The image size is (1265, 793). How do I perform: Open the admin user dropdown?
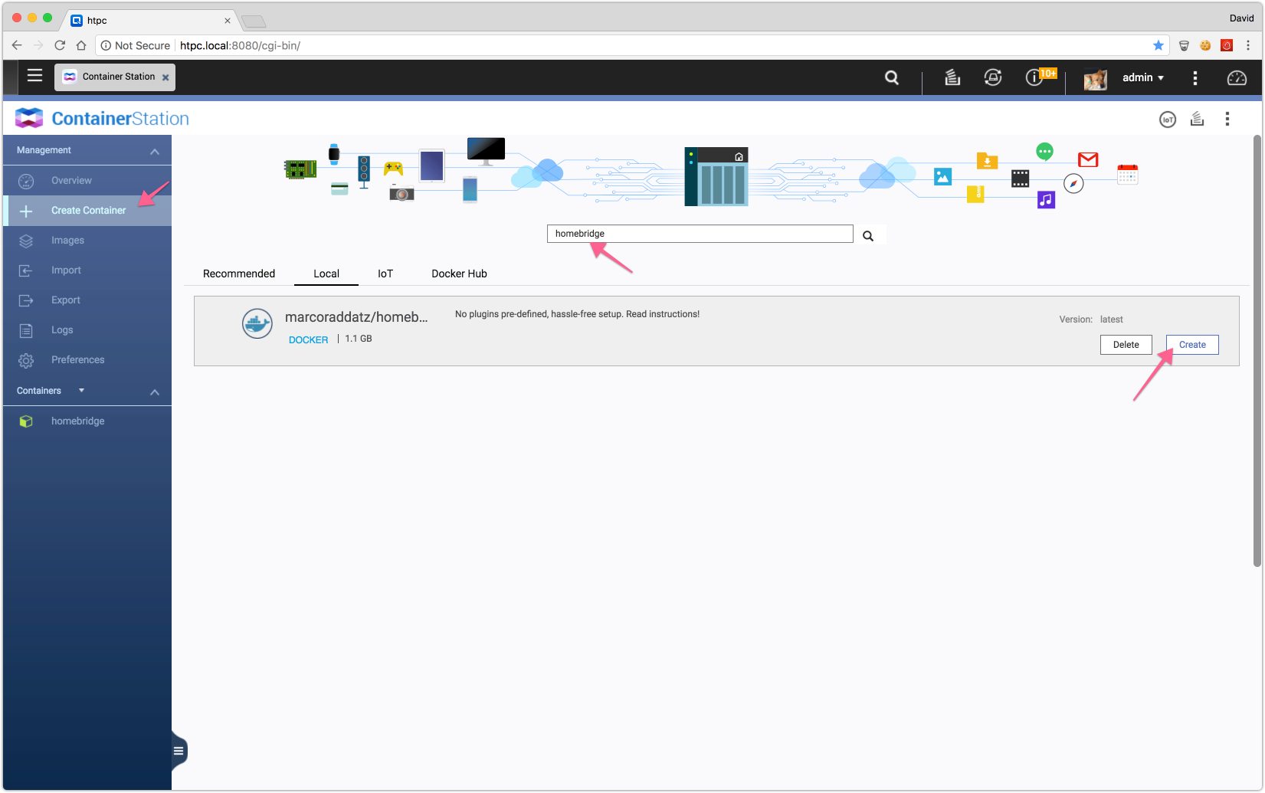pos(1143,77)
